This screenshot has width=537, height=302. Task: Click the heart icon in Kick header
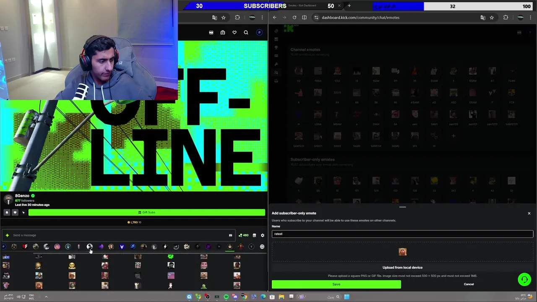click(235, 32)
